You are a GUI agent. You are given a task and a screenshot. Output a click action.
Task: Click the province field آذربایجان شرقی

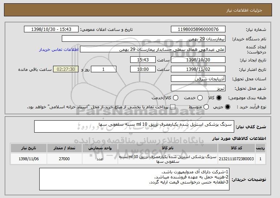pyautogui.click(x=198, y=79)
